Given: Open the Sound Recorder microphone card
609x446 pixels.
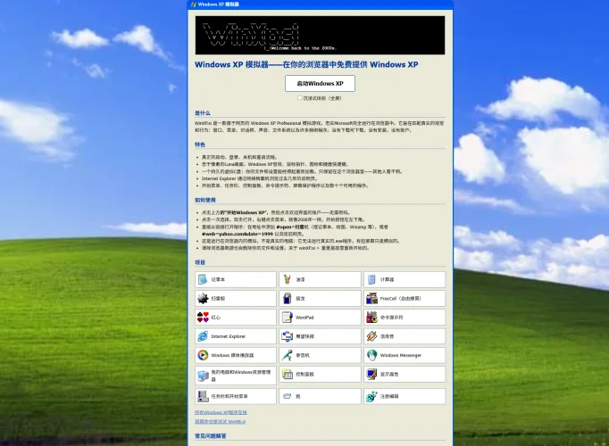Looking at the screenshot, I should (320, 355).
